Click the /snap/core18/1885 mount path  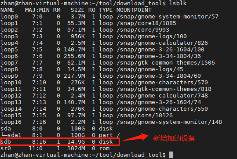point(146,23)
